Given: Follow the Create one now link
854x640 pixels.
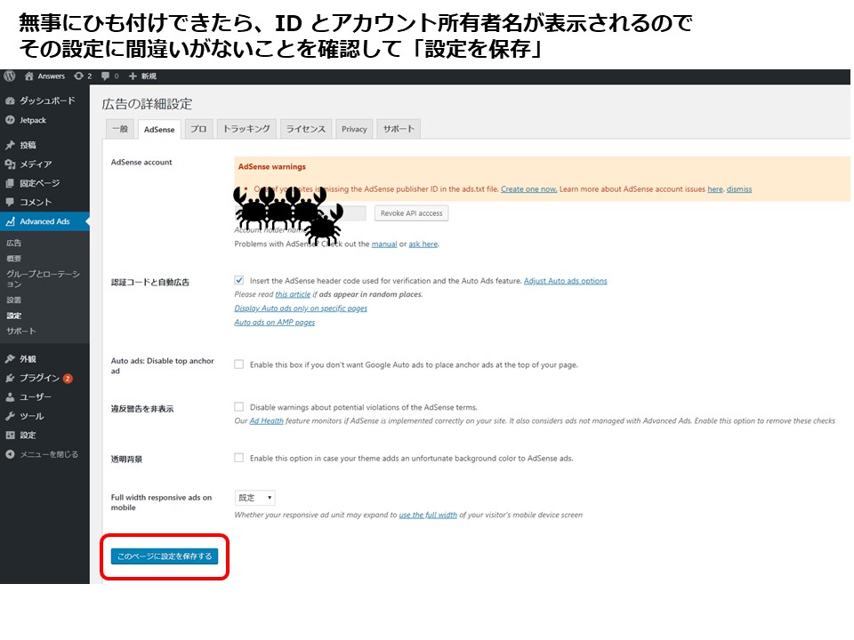Looking at the screenshot, I should (528, 189).
